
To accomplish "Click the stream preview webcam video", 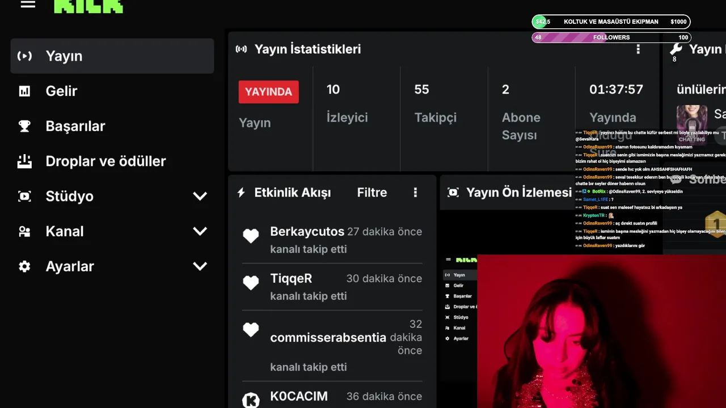I will (x=601, y=331).
